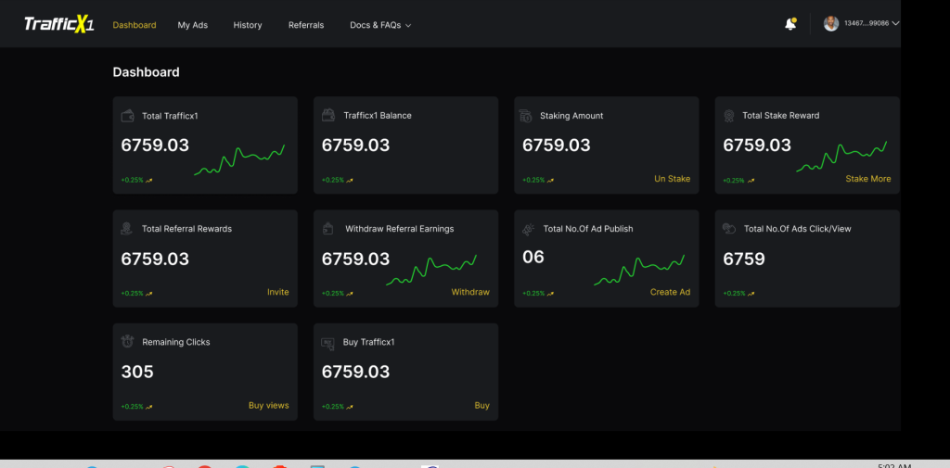Viewport: 950px width, 468px height.
Task: Click the Buy Trafficx1 card icon
Action: tap(327, 343)
